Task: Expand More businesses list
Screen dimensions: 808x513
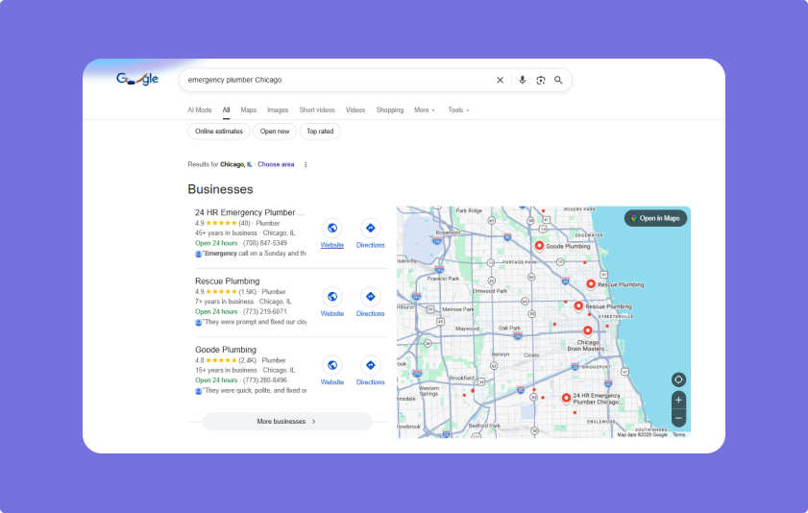Action: 287,422
